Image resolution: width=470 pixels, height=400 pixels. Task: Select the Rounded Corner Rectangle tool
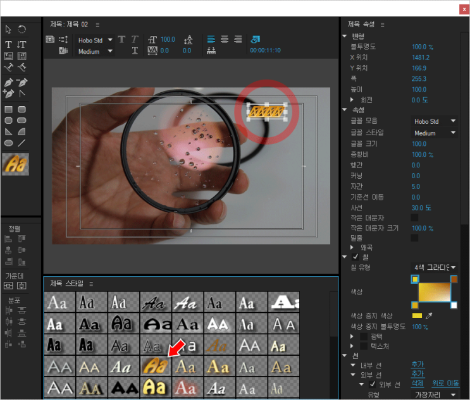tap(22, 109)
